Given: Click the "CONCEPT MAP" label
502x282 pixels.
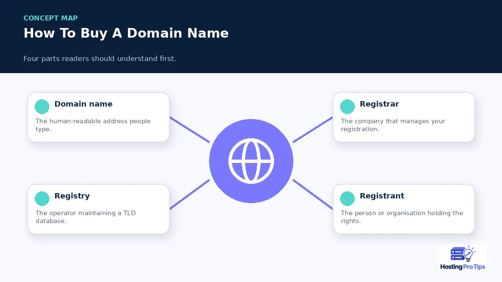Looking at the screenshot, I should pos(51,18).
